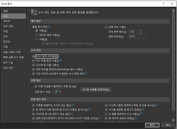Screen dimensions: 177x129
Task: Click info icon beside 수식을 포함한 셀 잠그지 않음
Action: (x=143, y=109)
